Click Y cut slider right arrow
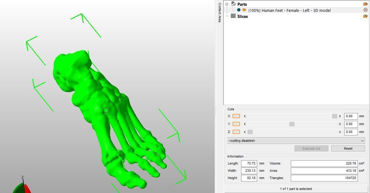This screenshot has height=193, width=370. 340,124
